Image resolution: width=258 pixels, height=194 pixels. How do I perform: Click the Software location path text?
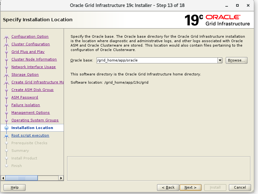(x=126, y=82)
